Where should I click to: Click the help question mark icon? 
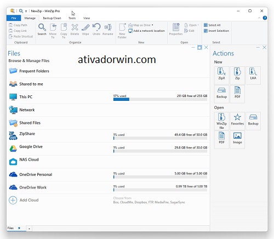point(265,18)
